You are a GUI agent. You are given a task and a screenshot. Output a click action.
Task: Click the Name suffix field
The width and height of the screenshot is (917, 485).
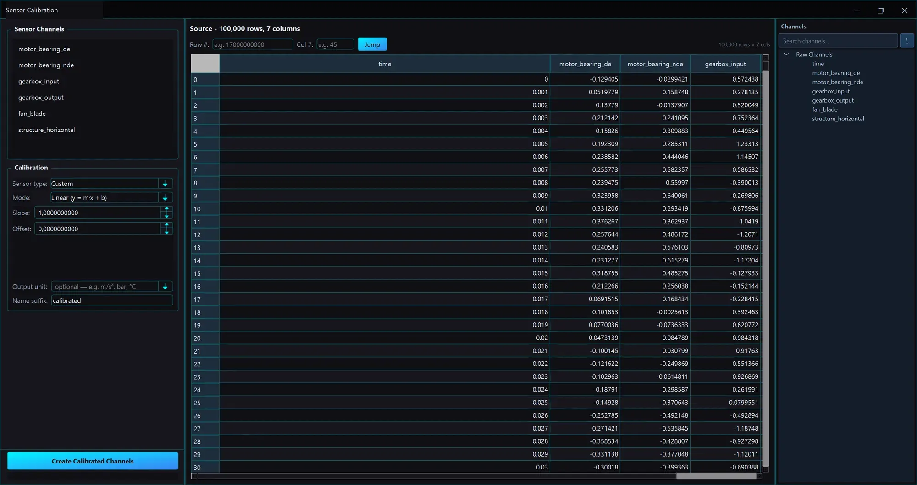tap(112, 300)
